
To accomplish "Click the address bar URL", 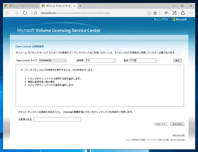I will click(75, 13).
